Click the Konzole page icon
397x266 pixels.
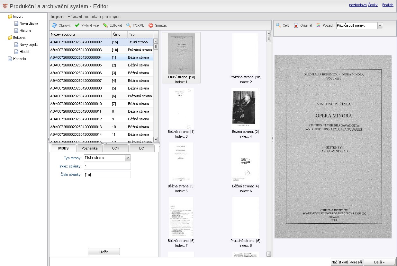(10, 59)
